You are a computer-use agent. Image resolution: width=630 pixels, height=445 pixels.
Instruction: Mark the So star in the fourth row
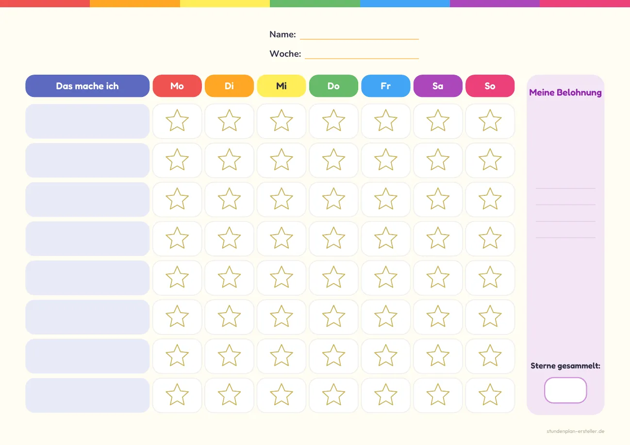point(490,238)
